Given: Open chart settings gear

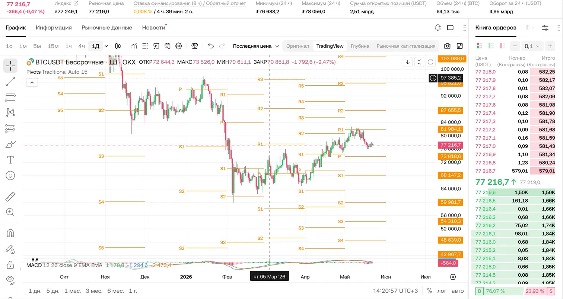Looking at the screenshot, I should (179, 46).
